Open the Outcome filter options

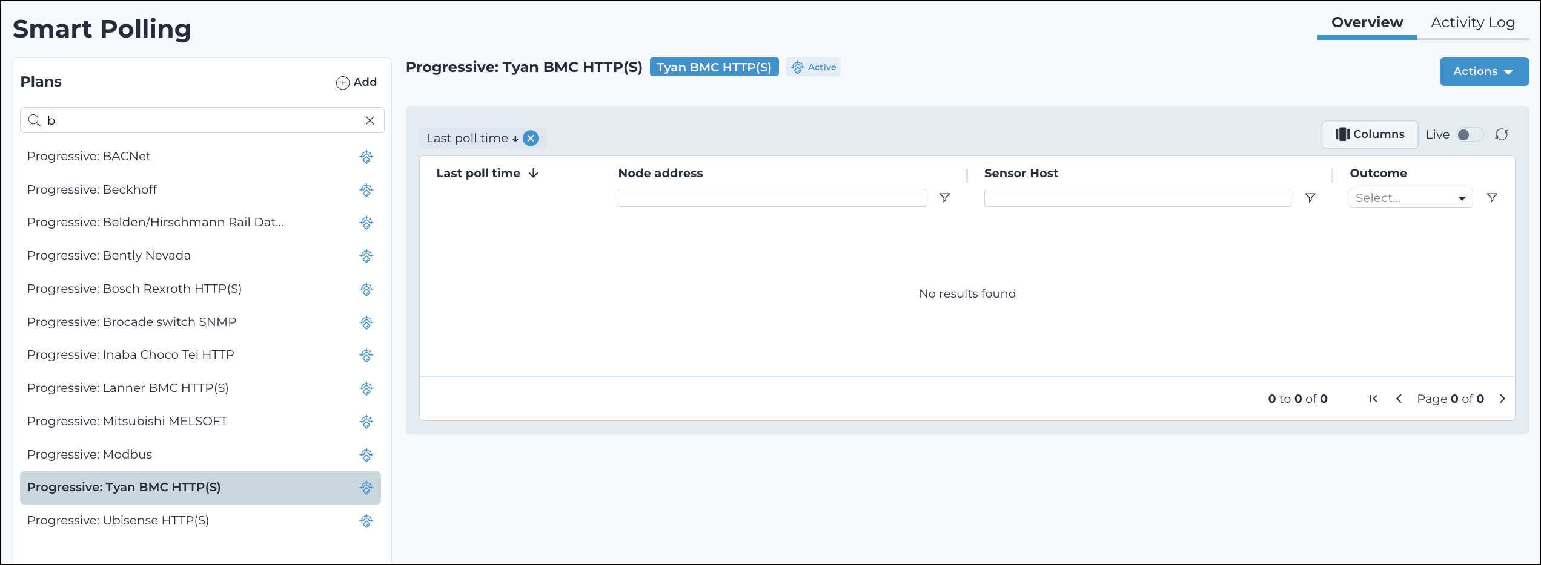[x=1492, y=198]
